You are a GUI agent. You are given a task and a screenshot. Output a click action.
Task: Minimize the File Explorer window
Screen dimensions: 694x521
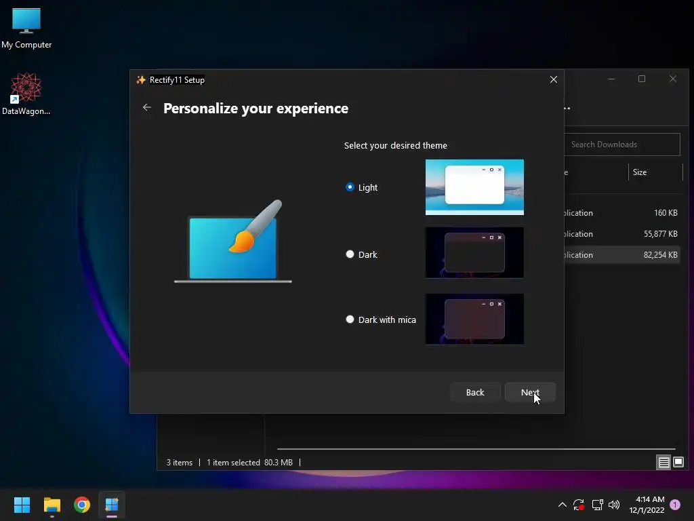(x=611, y=79)
